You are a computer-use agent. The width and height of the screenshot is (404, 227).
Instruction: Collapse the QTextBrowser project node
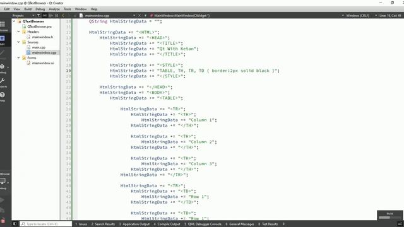pyautogui.click(x=14, y=21)
